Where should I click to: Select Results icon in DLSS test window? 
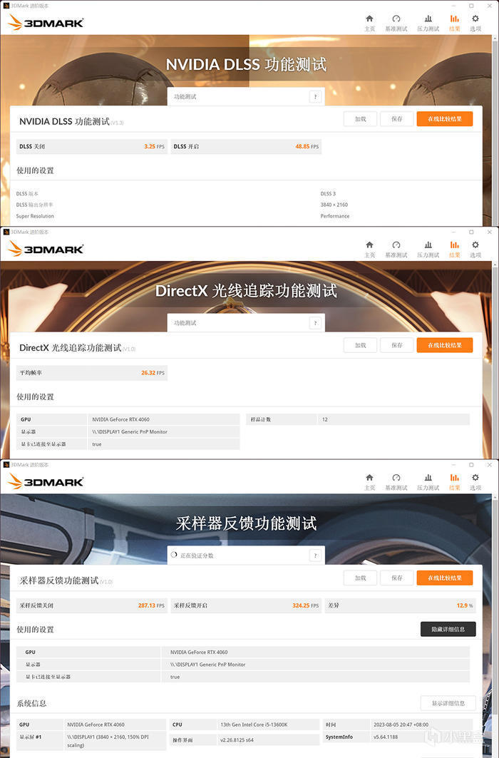tap(455, 23)
